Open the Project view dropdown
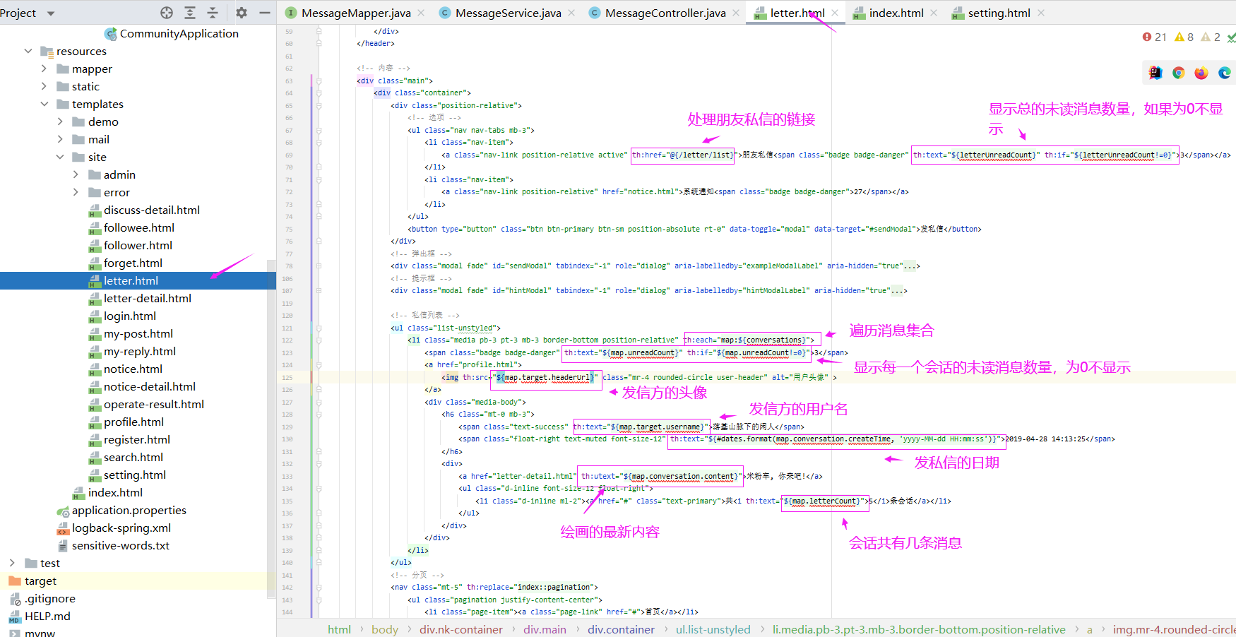The height and width of the screenshot is (637, 1236). (50, 13)
